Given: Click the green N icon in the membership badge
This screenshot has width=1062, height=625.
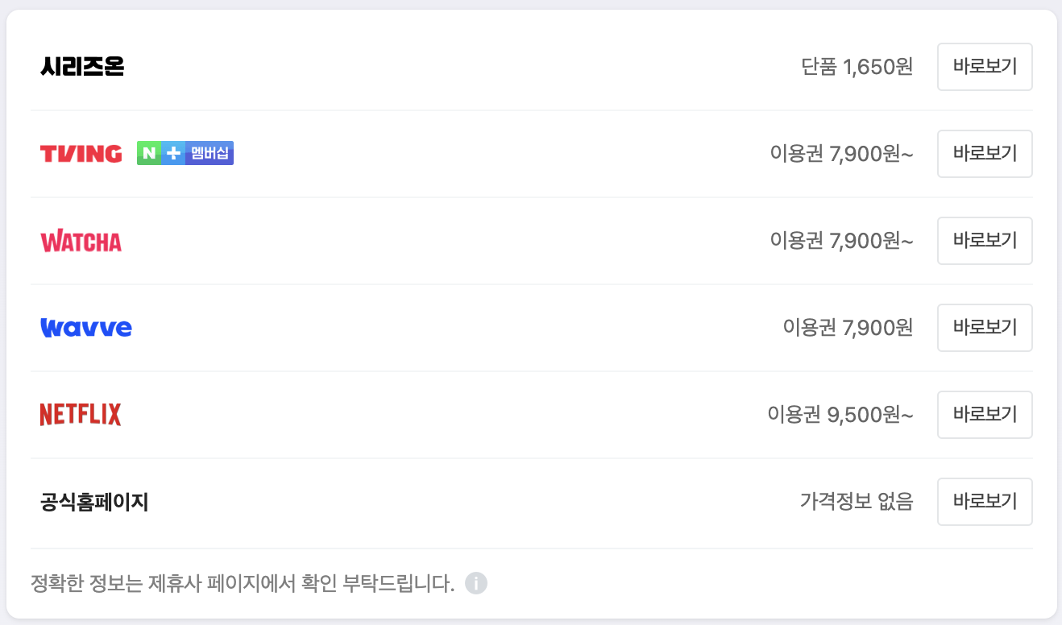Looking at the screenshot, I should pos(150,153).
